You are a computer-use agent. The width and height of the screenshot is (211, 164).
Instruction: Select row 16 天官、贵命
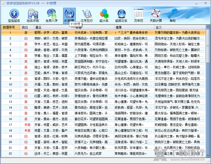click(x=103, y=119)
